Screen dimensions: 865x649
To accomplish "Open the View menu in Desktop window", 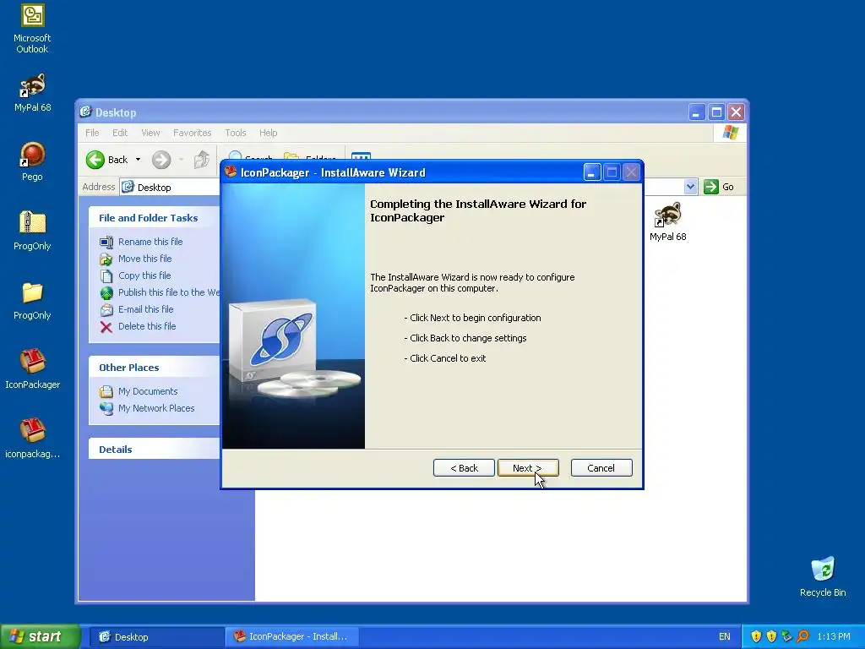I will (150, 133).
